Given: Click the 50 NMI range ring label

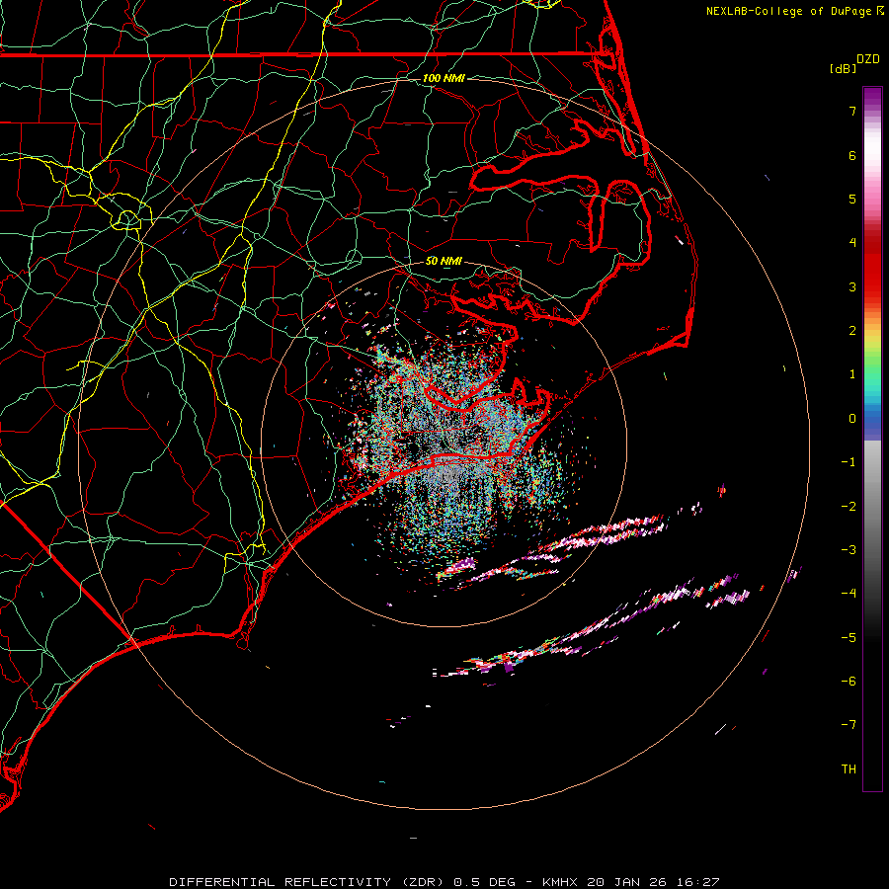Looking at the screenshot, I should tap(444, 261).
